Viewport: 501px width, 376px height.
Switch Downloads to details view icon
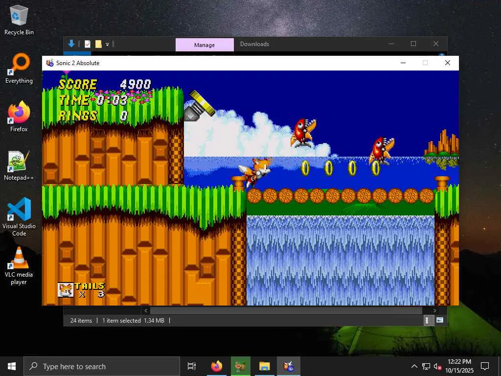coord(428,320)
